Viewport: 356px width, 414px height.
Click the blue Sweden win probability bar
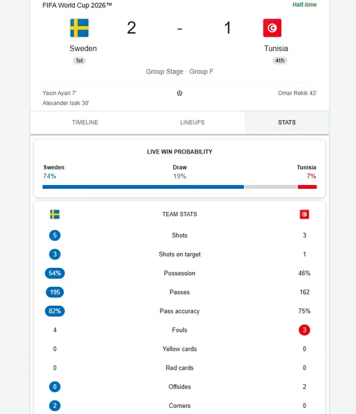click(x=143, y=187)
